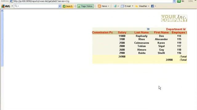This screenshot has height=110, width=197.
Task: Click the E-mail envelope icon
Action: coord(123,6)
